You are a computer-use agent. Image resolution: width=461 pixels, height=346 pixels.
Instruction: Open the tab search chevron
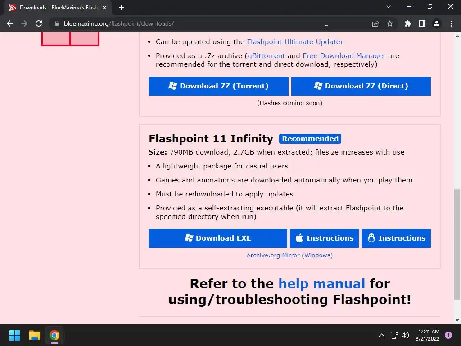pyautogui.click(x=389, y=6)
